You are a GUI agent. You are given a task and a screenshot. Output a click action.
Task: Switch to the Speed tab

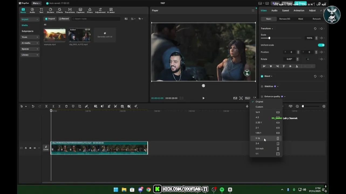click(x=285, y=11)
